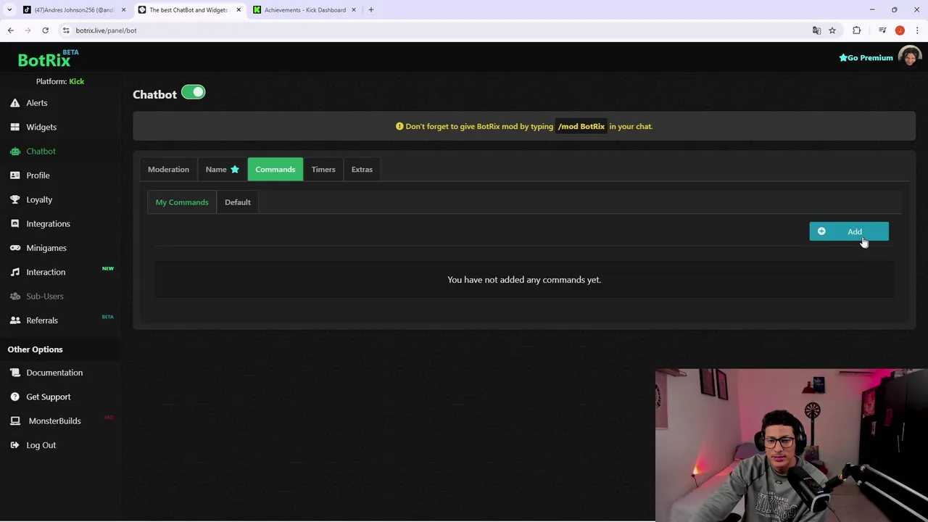Viewport: 928px width, 522px height.
Task: Click the Log Out link
Action: pyautogui.click(x=41, y=445)
